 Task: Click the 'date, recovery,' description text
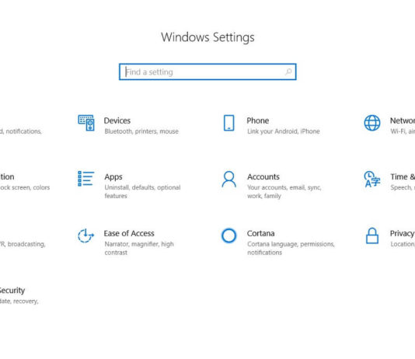(x=19, y=301)
